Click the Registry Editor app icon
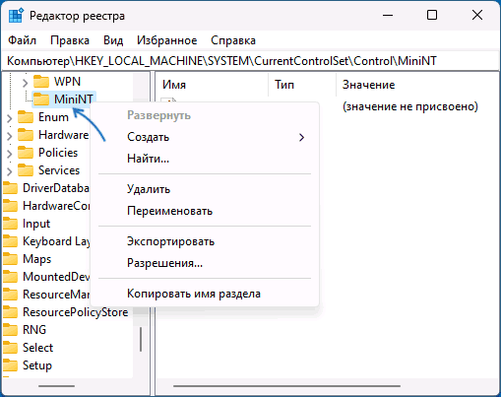 [x=16, y=16]
